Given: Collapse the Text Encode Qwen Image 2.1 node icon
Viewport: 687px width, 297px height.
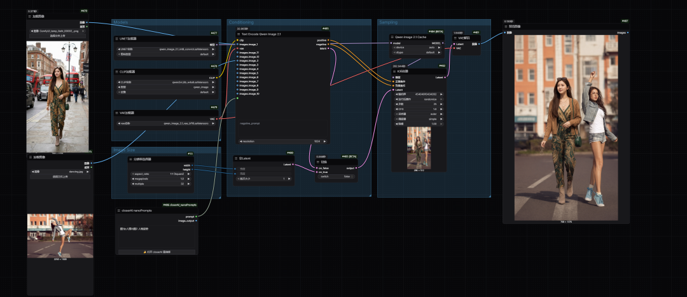Looking at the screenshot, I should [239, 34].
